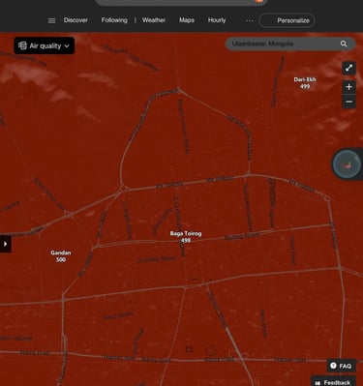The width and height of the screenshot is (363, 386).
Task: Open the hamburger menu icon
Action: click(51, 20)
